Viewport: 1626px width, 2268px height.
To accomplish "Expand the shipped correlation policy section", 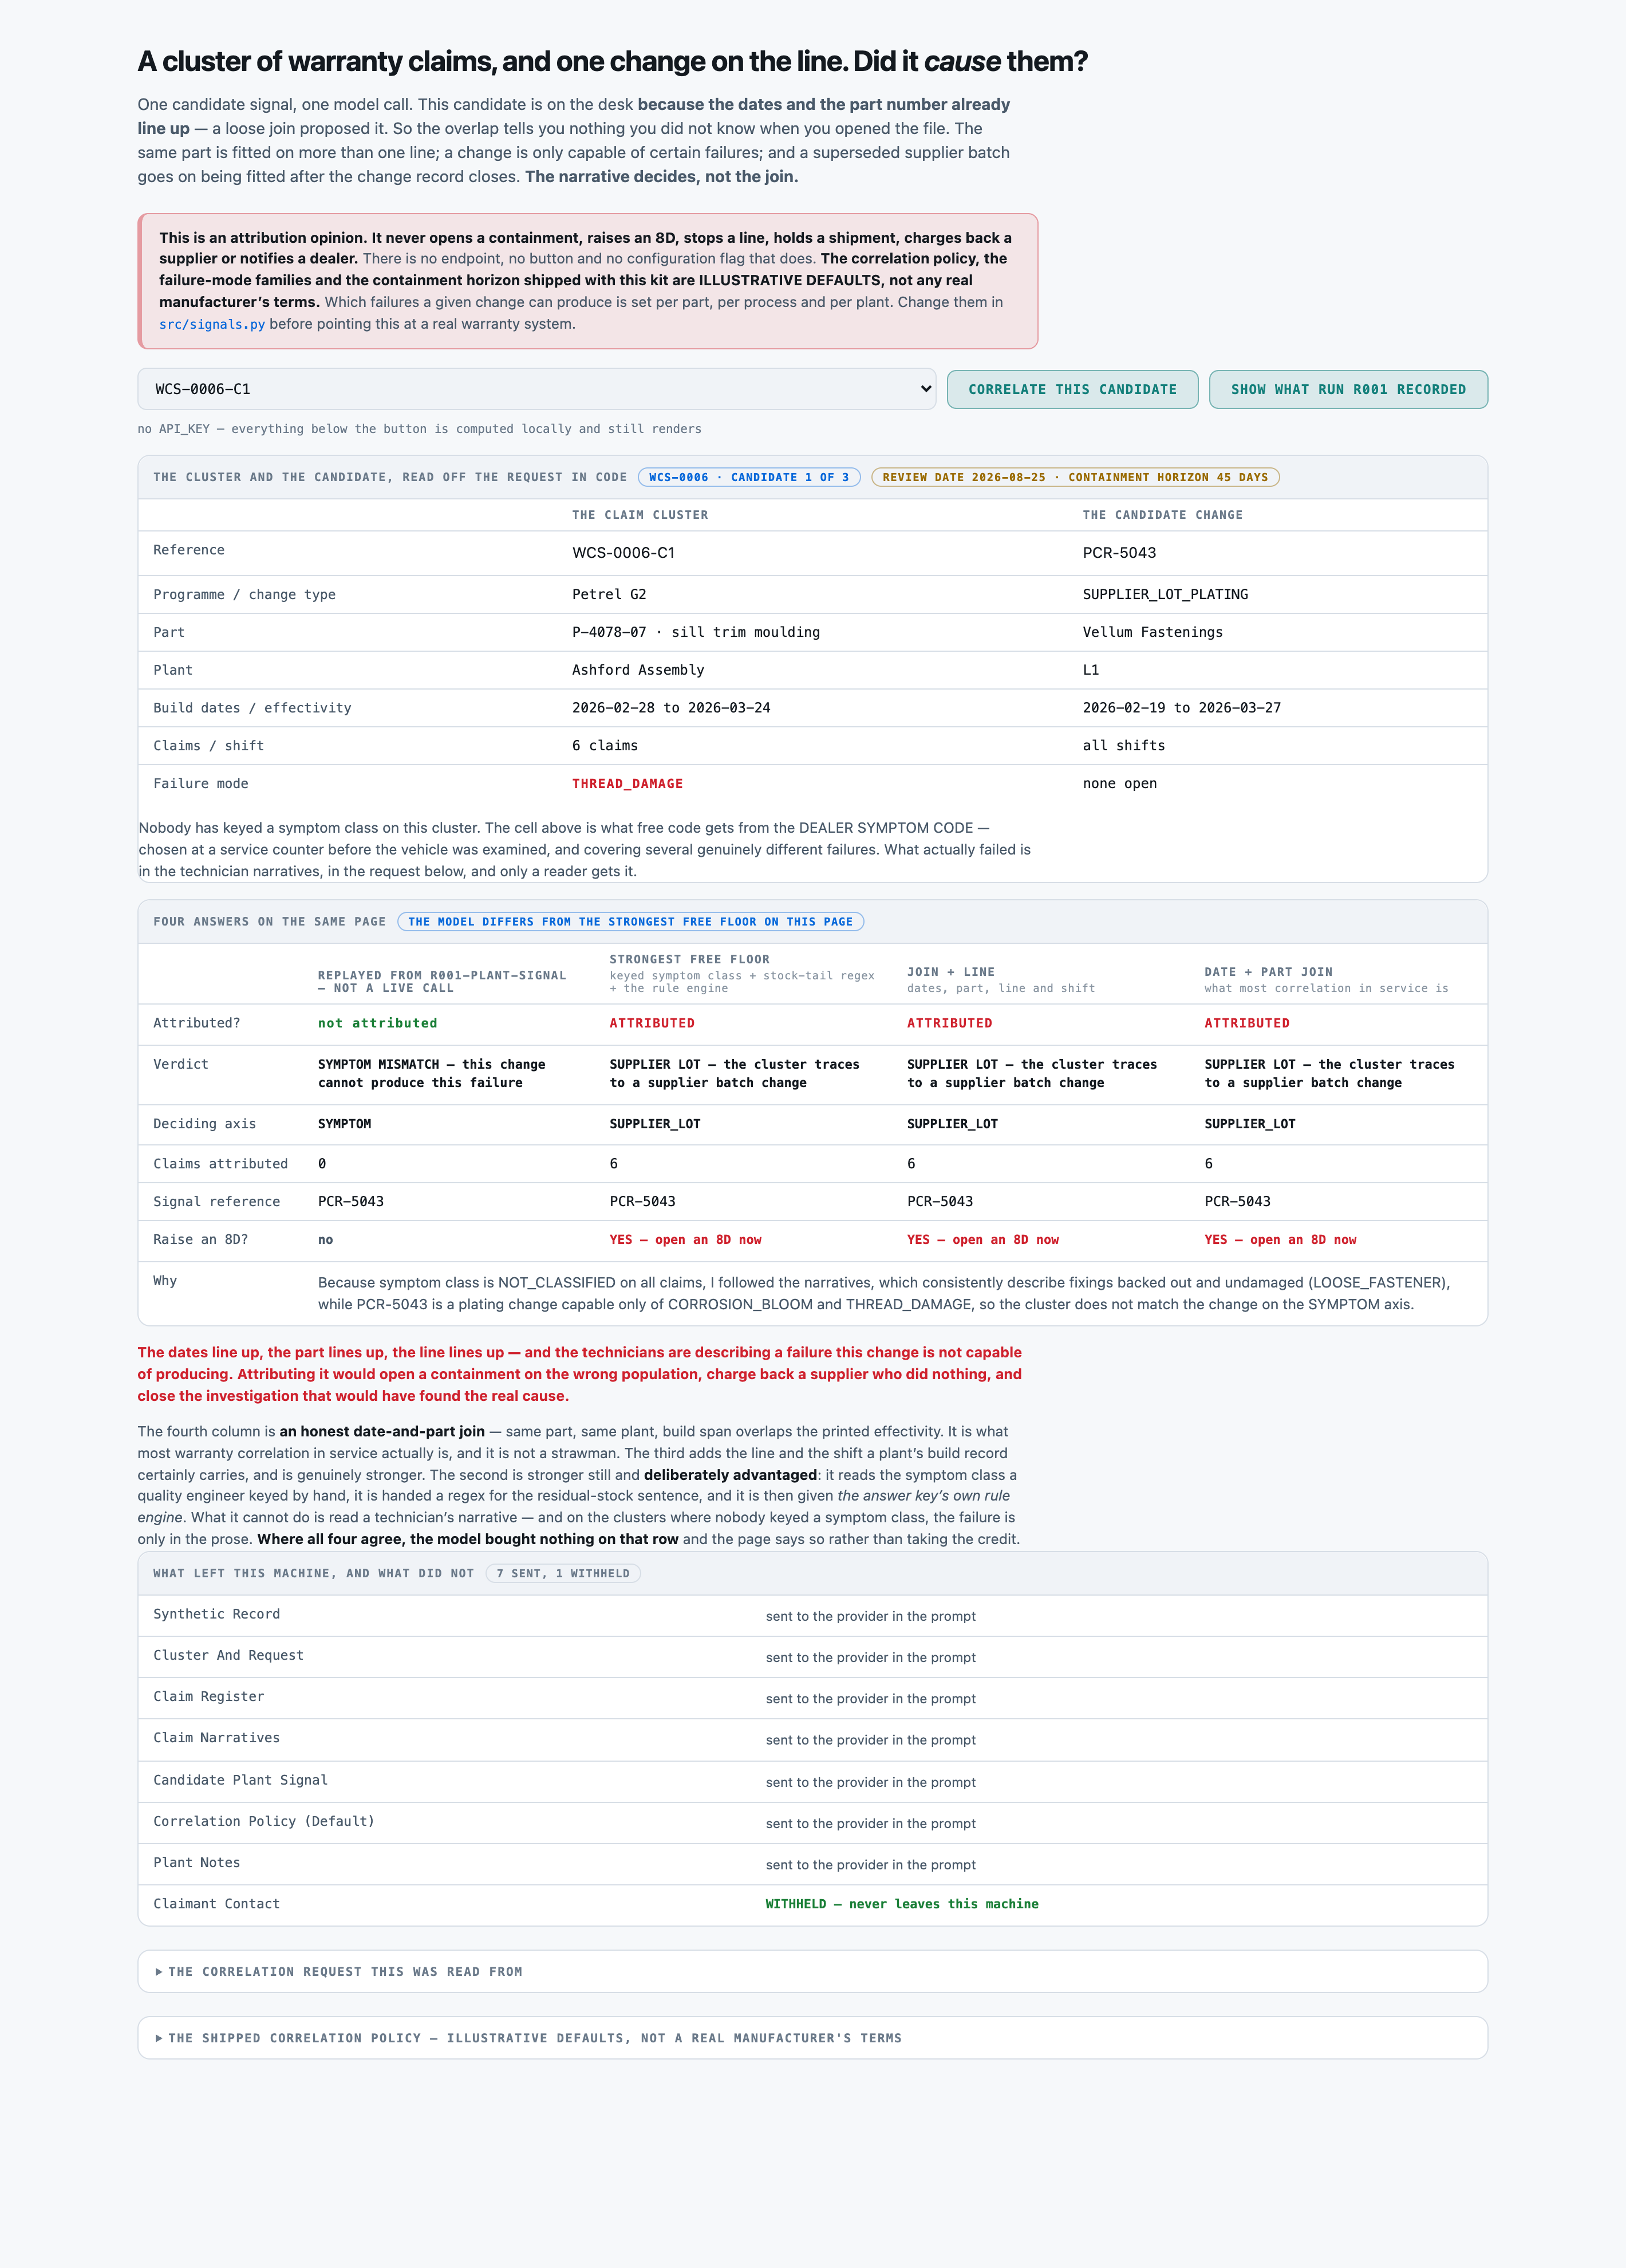I will (x=812, y=2037).
